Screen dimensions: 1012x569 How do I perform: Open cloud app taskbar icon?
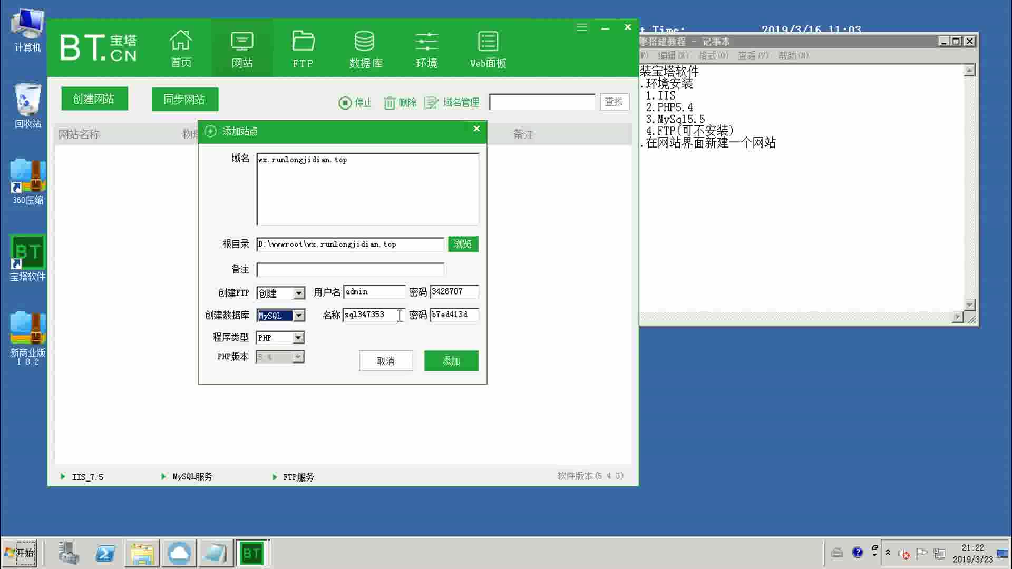(x=179, y=553)
